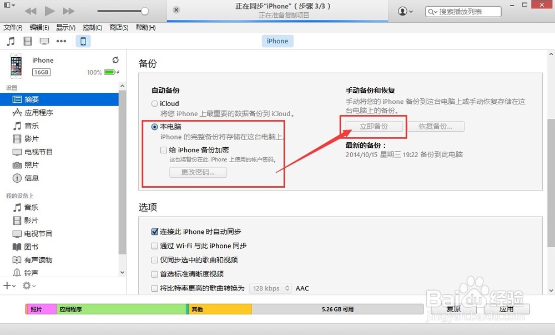Viewport: 555px width, 335px height.
Task: Select 影片 under settings section
Action: pos(59,139)
